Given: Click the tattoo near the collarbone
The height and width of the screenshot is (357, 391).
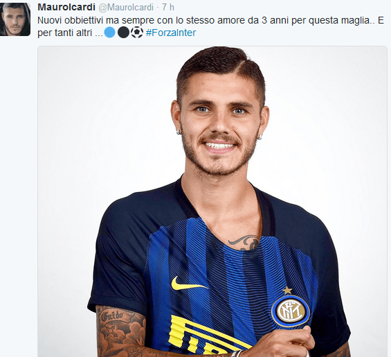Looking at the screenshot, I should pyautogui.click(x=244, y=243).
